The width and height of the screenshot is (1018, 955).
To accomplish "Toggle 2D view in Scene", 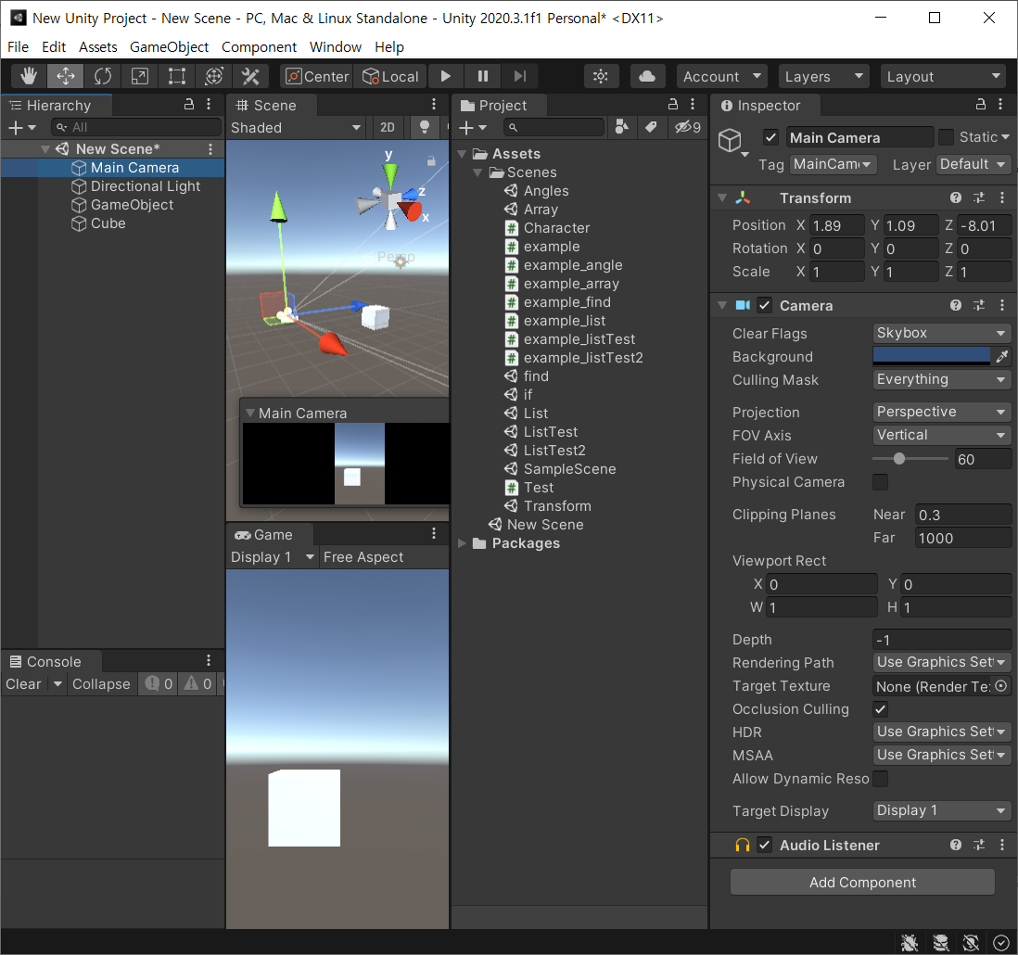I will 388,127.
